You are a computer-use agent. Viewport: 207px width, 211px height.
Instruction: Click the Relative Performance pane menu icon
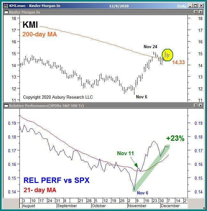click(5, 106)
